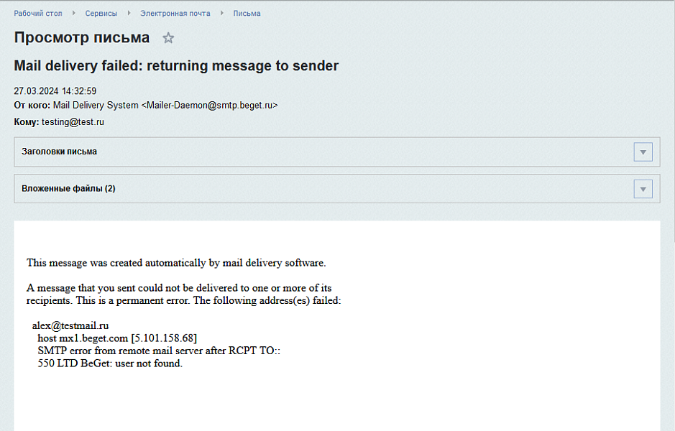Click the arrow after Рабочий стол breadcrumb
675x431 pixels.
point(74,14)
